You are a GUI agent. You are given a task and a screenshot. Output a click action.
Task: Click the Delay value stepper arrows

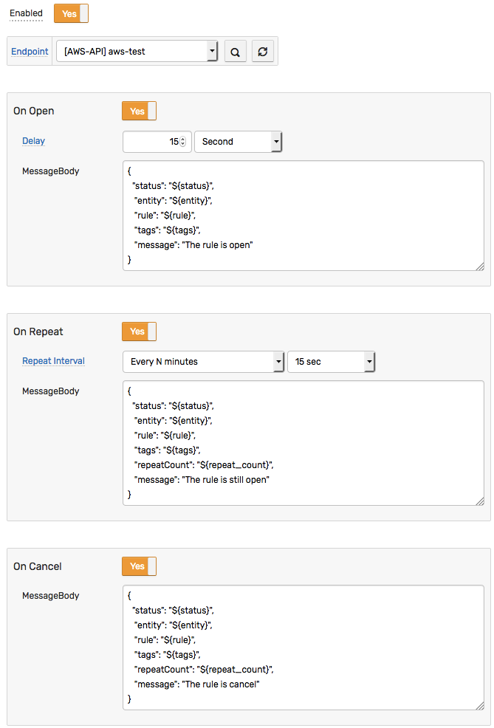click(x=182, y=142)
